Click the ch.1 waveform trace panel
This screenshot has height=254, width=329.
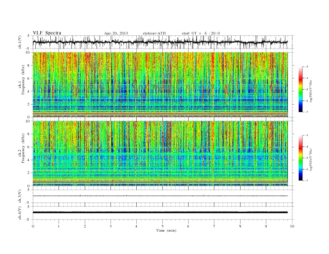(x=163, y=42)
